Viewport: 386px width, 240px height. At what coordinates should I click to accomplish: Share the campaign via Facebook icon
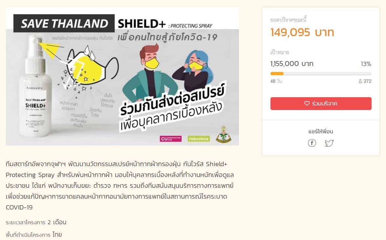(312, 143)
